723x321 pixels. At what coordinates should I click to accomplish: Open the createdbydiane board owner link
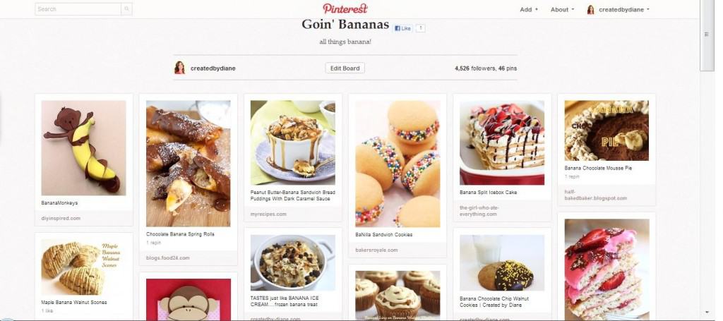[x=213, y=68]
